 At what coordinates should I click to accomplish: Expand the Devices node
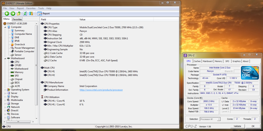pos(5,114)
